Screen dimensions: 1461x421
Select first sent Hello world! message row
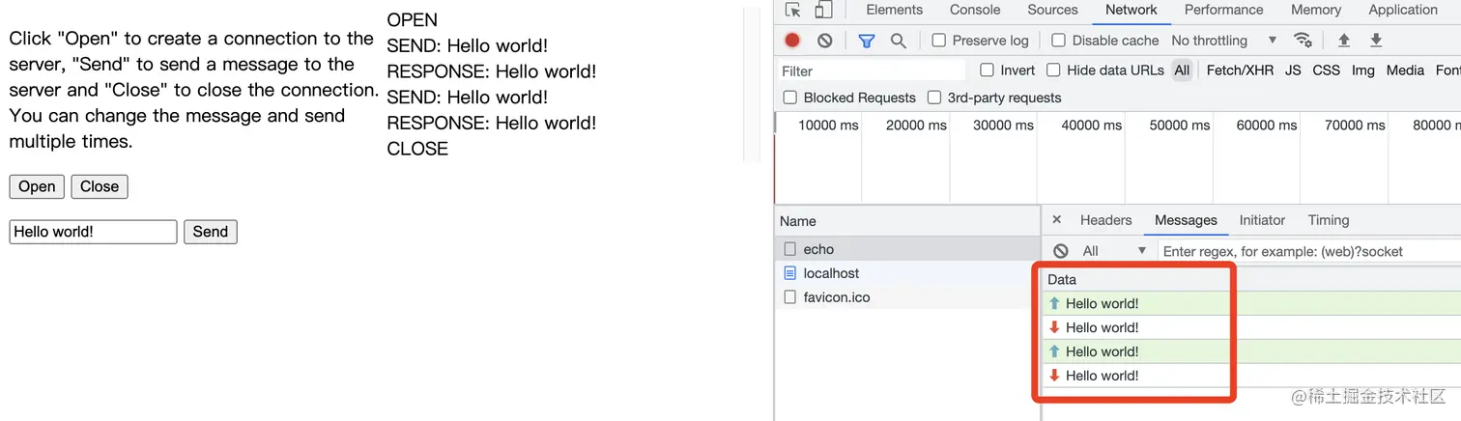(x=1251, y=303)
